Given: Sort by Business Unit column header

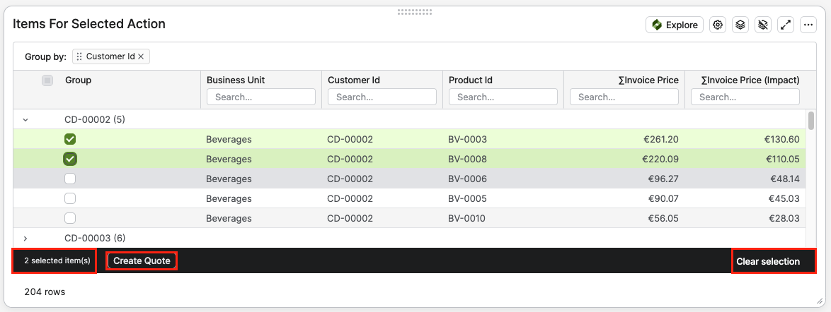Looking at the screenshot, I should pos(236,80).
